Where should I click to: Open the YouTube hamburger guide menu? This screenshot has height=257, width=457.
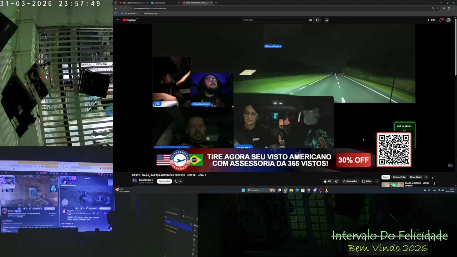[x=117, y=20]
